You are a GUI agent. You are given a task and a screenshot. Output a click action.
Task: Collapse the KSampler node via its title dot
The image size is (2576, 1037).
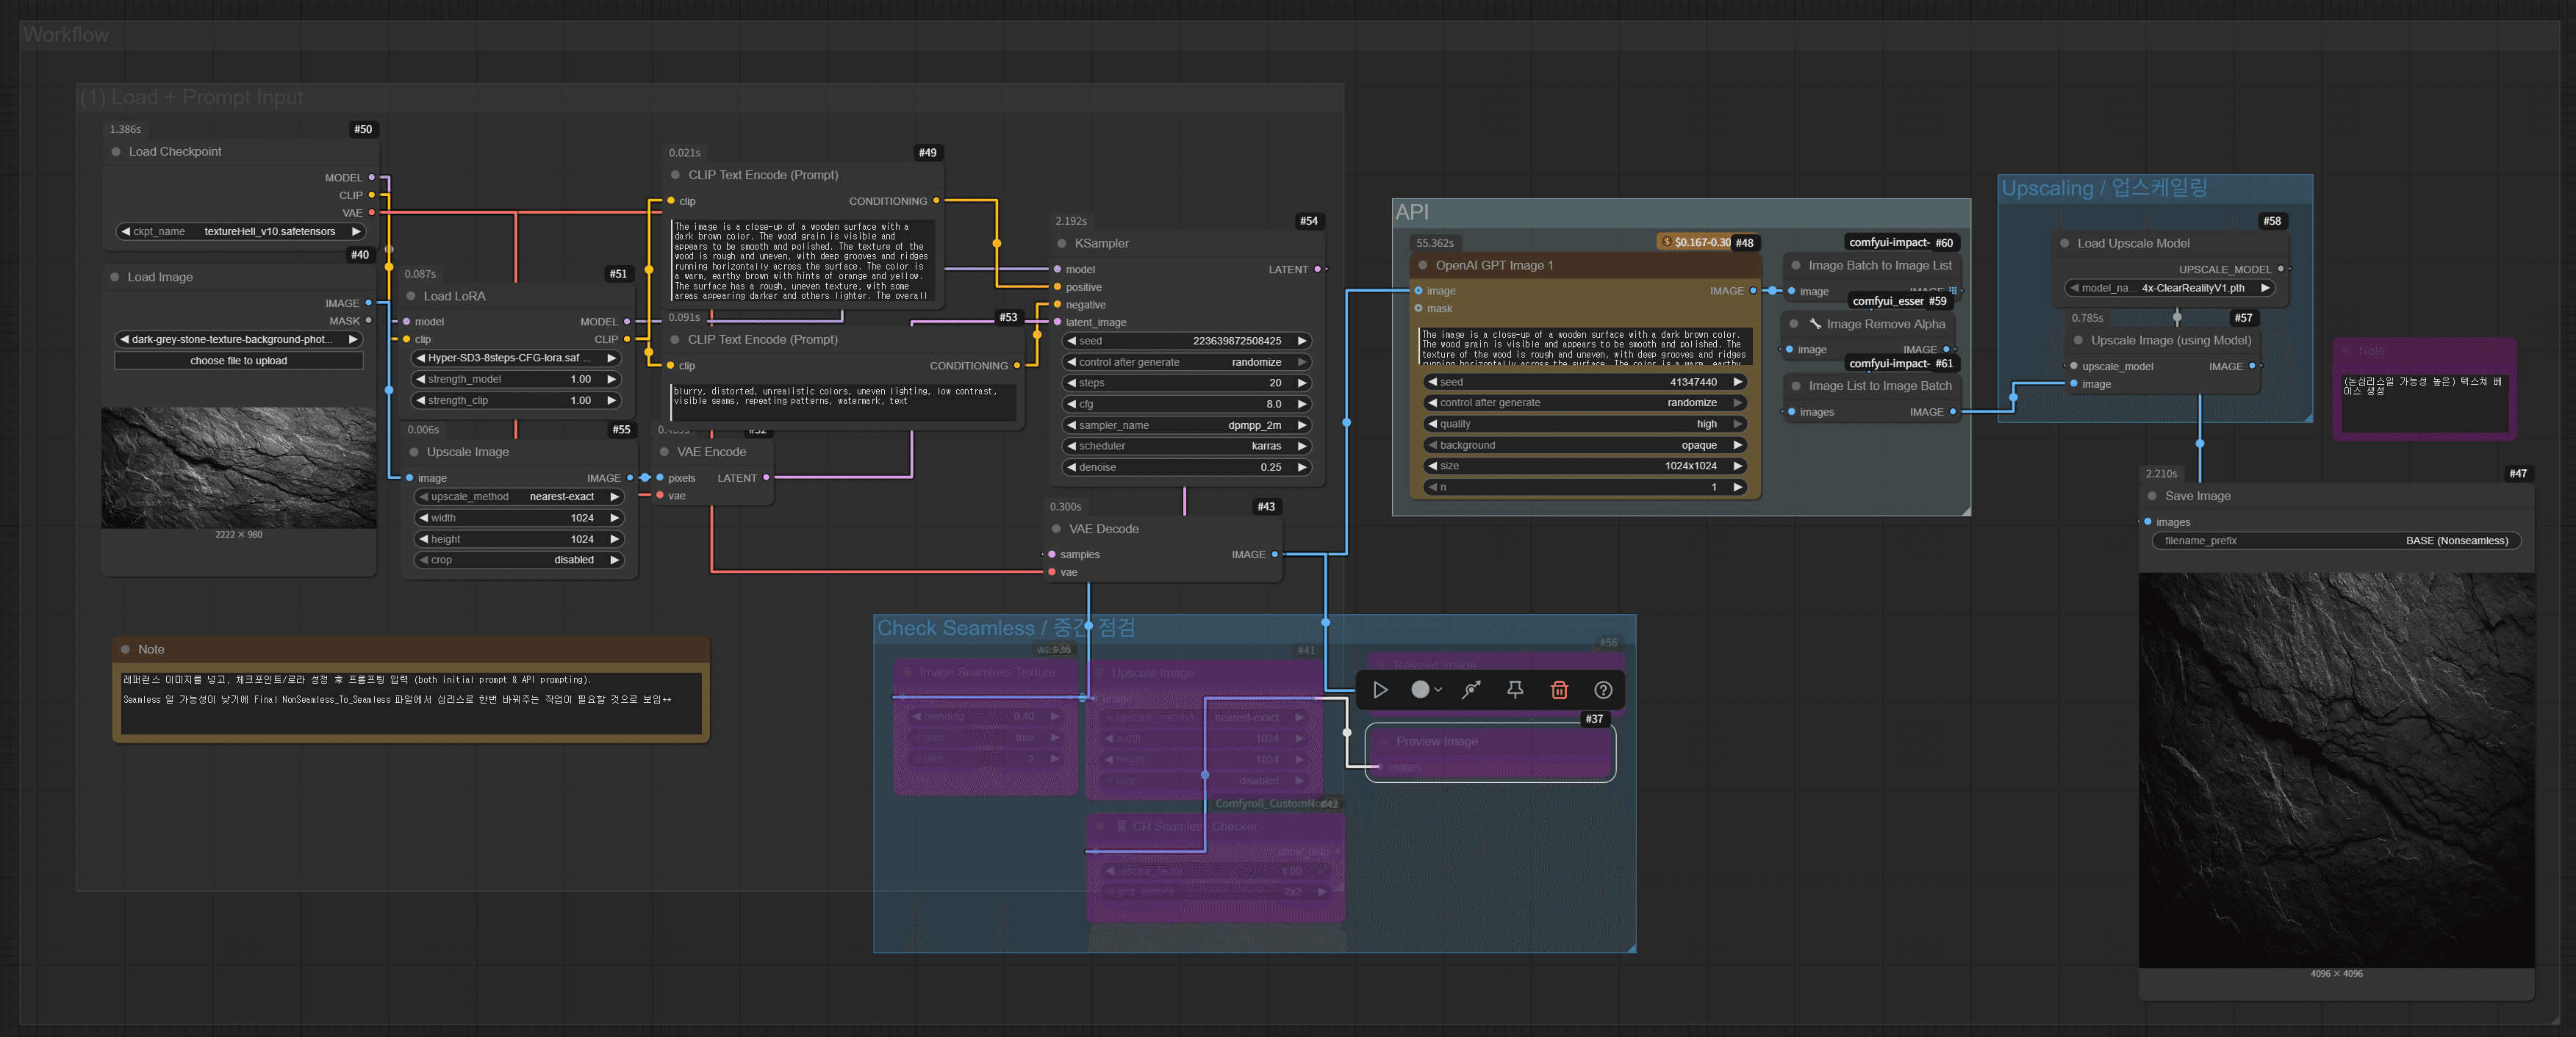[x=1062, y=244]
